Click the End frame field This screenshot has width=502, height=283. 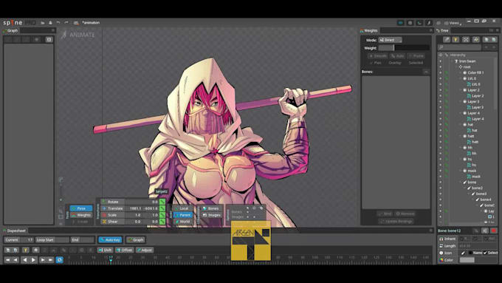[82, 239]
